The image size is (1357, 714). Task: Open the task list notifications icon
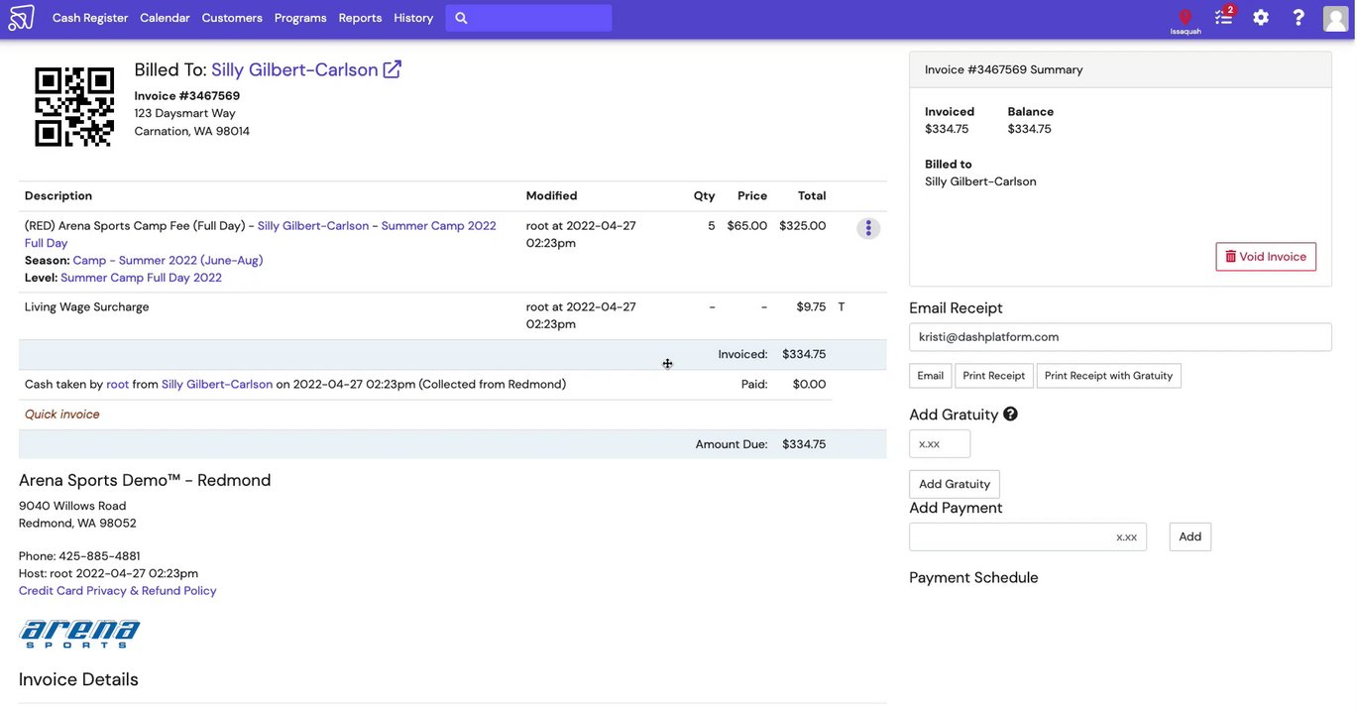1224,17
